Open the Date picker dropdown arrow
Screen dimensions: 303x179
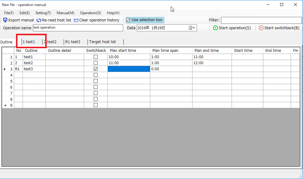coord(194,28)
